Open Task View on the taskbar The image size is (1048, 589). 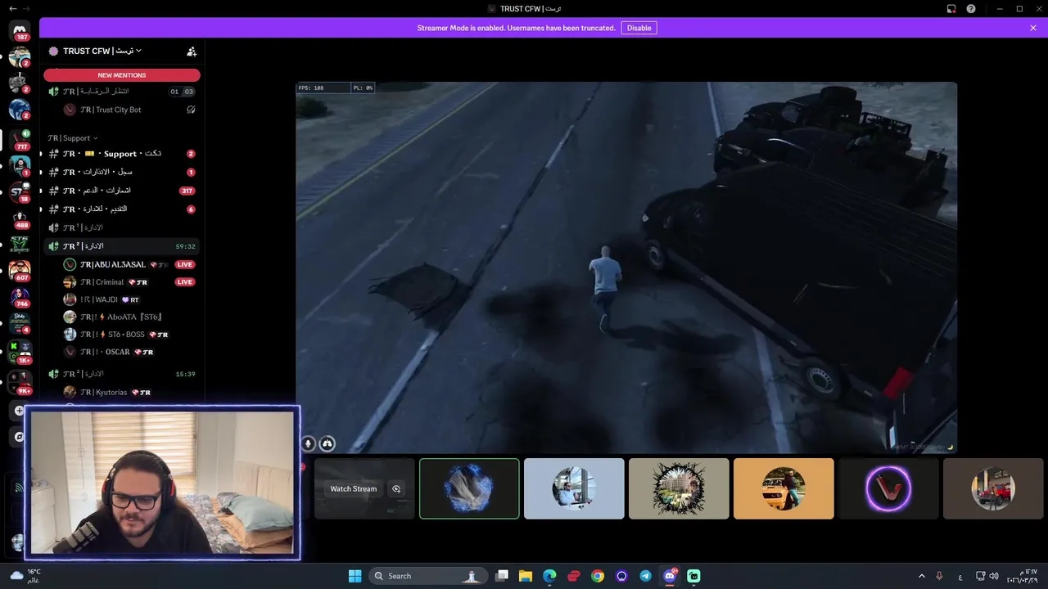(x=502, y=576)
